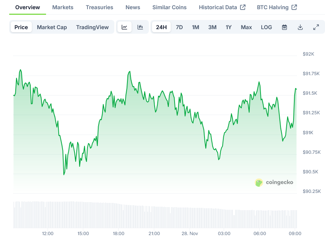325x242 pixels.
Task: Switch to line chart view icon
Action: [x=124, y=27]
